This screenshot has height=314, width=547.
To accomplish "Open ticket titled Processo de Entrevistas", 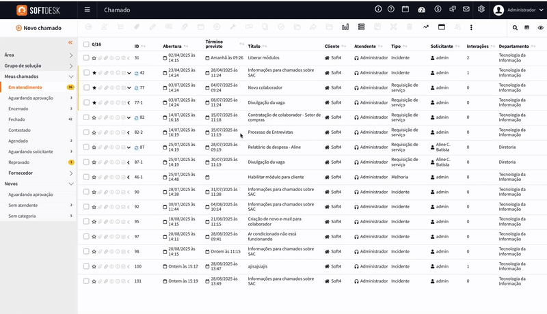I will pyautogui.click(x=270, y=132).
